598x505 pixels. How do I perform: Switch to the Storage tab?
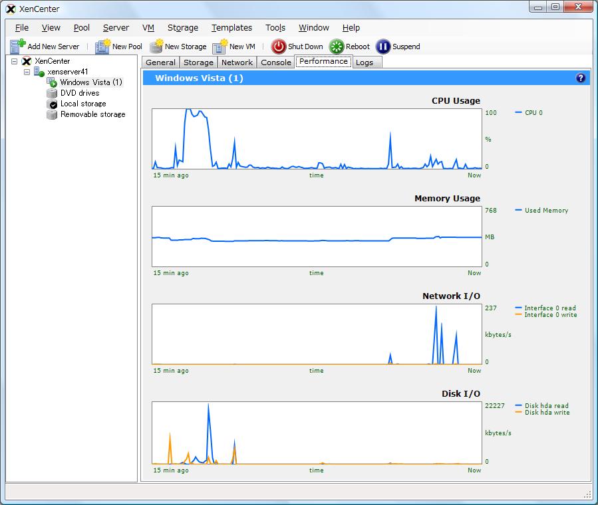tap(198, 62)
